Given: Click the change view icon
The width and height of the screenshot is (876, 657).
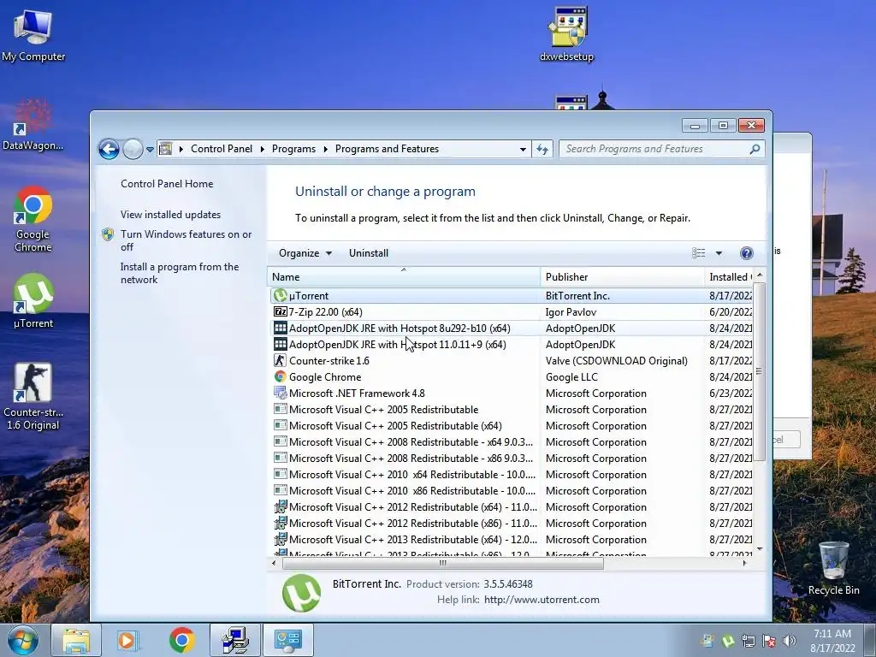Looking at the screenshot, I should tap(698, 253).
